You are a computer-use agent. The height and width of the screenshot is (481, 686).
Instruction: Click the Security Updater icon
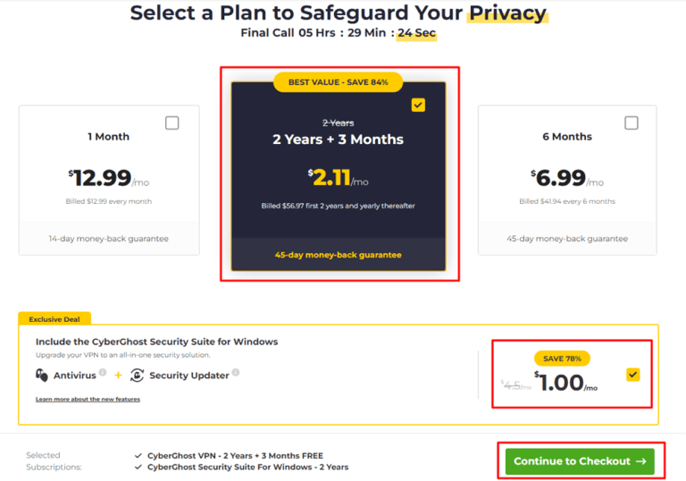click(x=137, y=376)
